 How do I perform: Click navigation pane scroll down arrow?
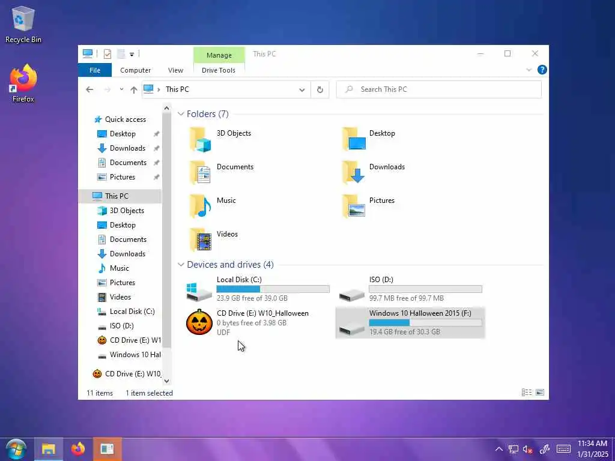coord(166,381)
